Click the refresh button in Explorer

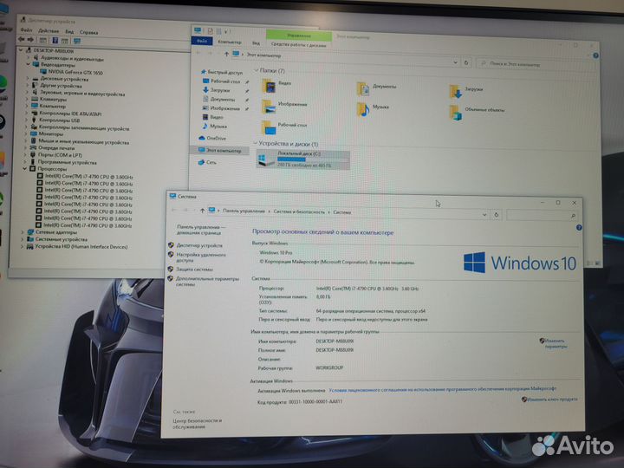click(466, 63)
